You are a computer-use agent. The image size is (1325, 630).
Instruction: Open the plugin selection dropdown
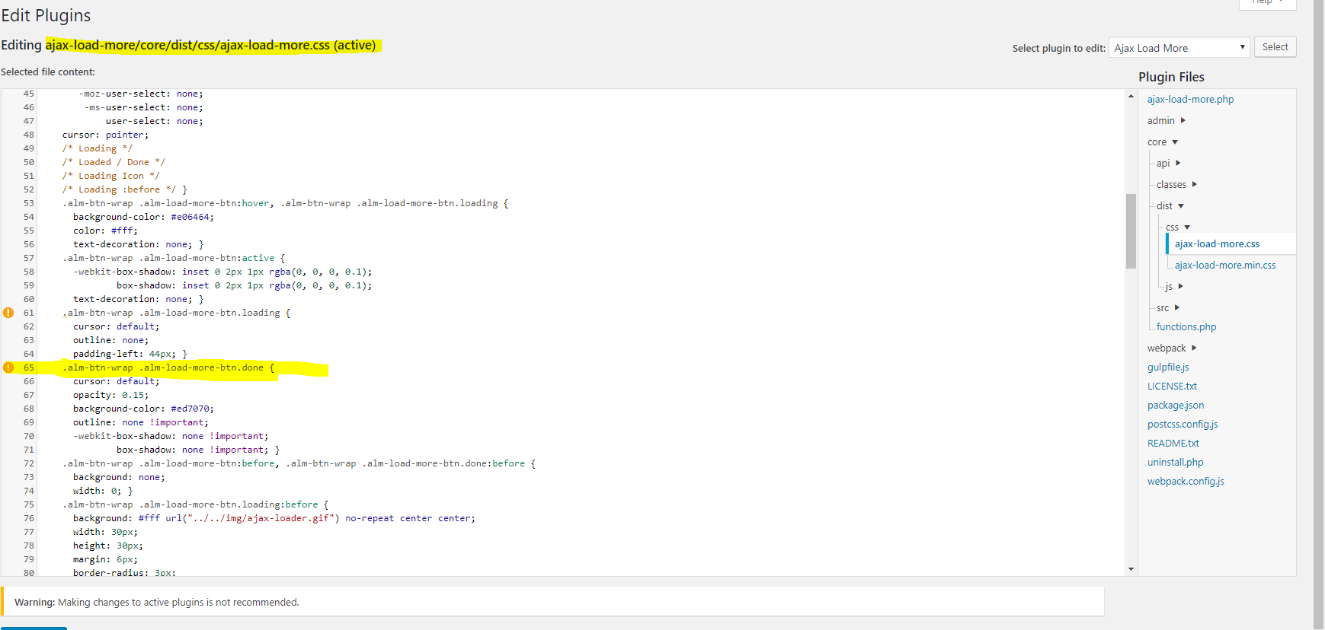pyautogui.click(x=1179, y=48)
